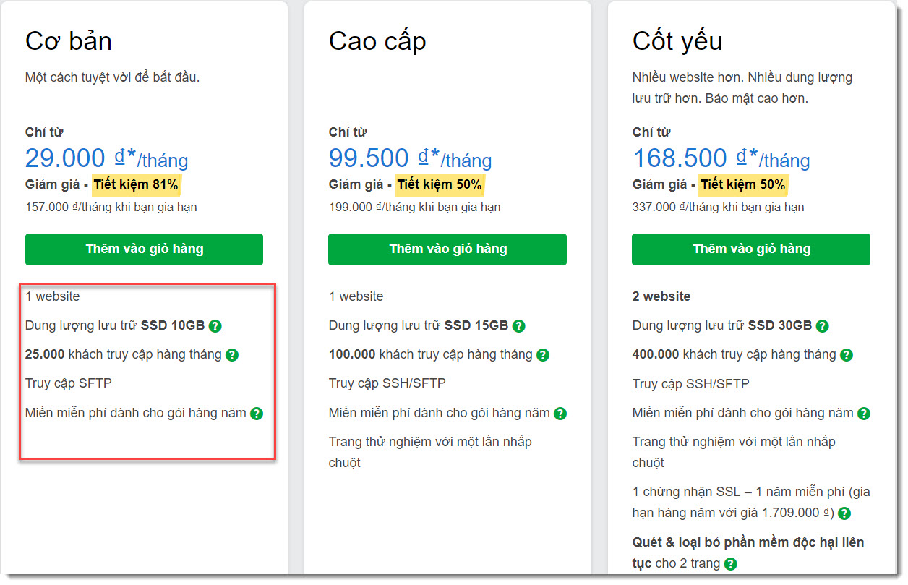Click the 29.000 ₫ monthly price
The image size is (908, 585).
pos(106,158)
